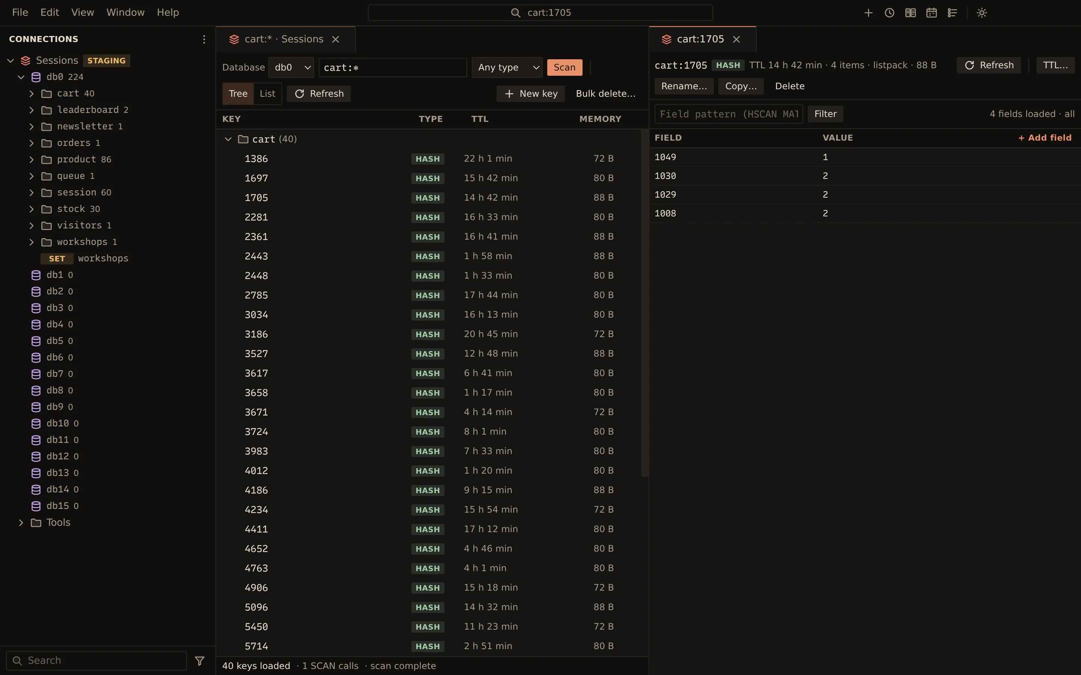
Task: Click the key list vertical scrollbar
Action: pyautogui.click(x=644, y=304)
